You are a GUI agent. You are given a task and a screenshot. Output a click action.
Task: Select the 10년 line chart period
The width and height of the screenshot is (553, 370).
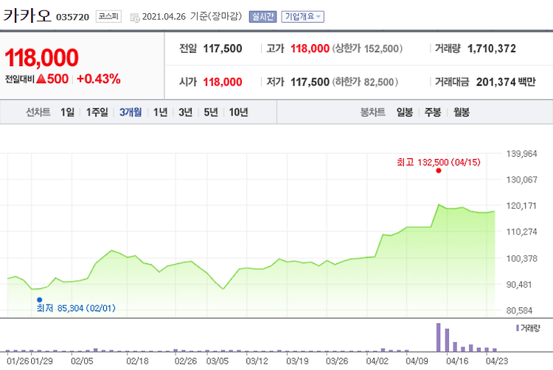[x=238, y=113]
